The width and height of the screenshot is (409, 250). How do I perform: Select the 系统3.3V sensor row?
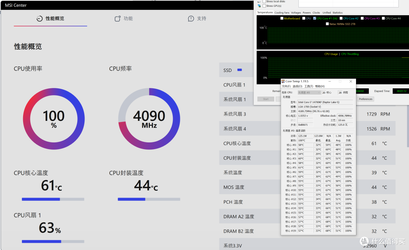307,245
